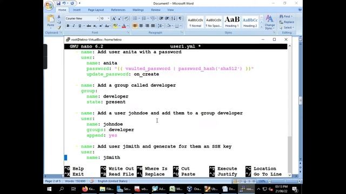The width and height of the screenshot is (346, 194).
Task: Apply strikethrough formatting
Action: [x=89, y=26]
